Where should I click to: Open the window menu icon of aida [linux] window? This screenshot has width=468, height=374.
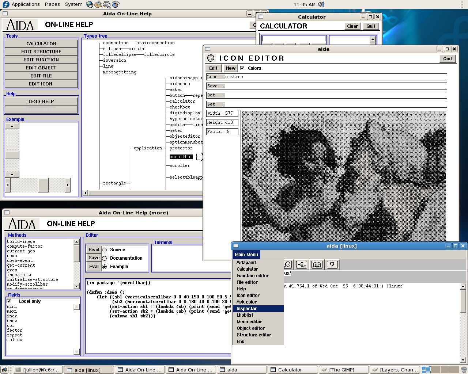[236, 246]
